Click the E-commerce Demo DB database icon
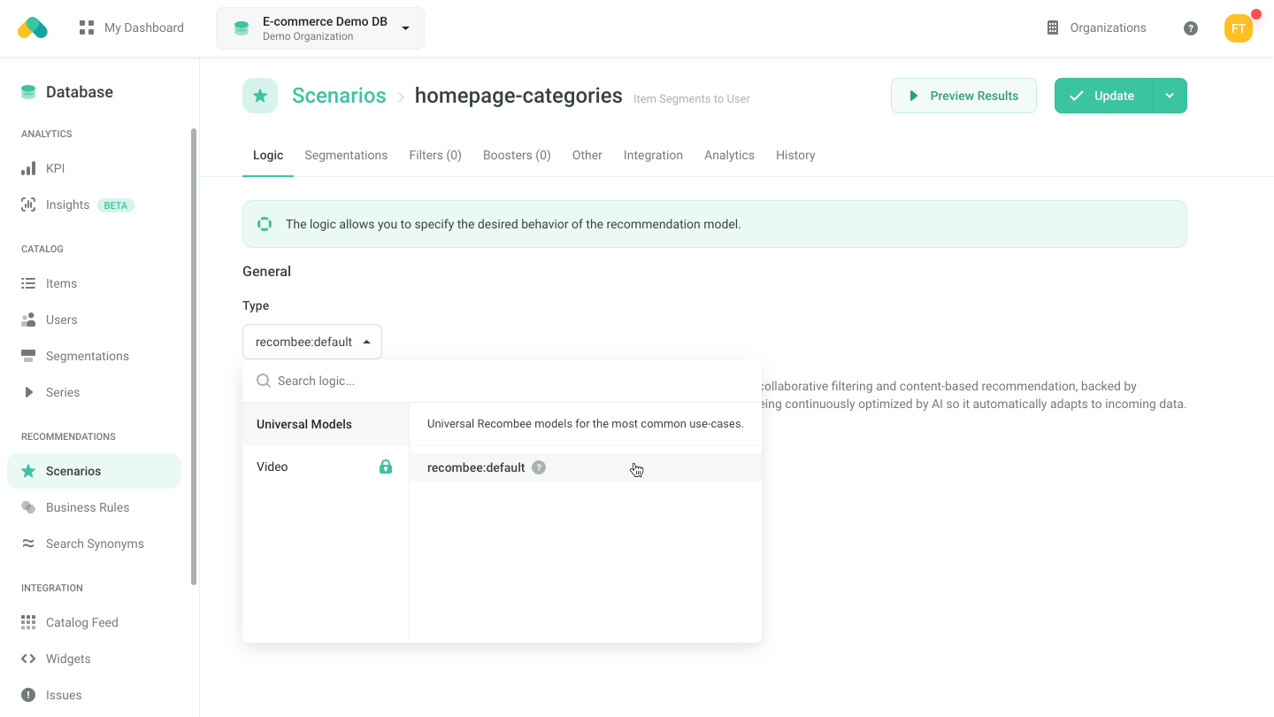Image resolution: width=1274 pixels, height=717 pixels. 242,28
